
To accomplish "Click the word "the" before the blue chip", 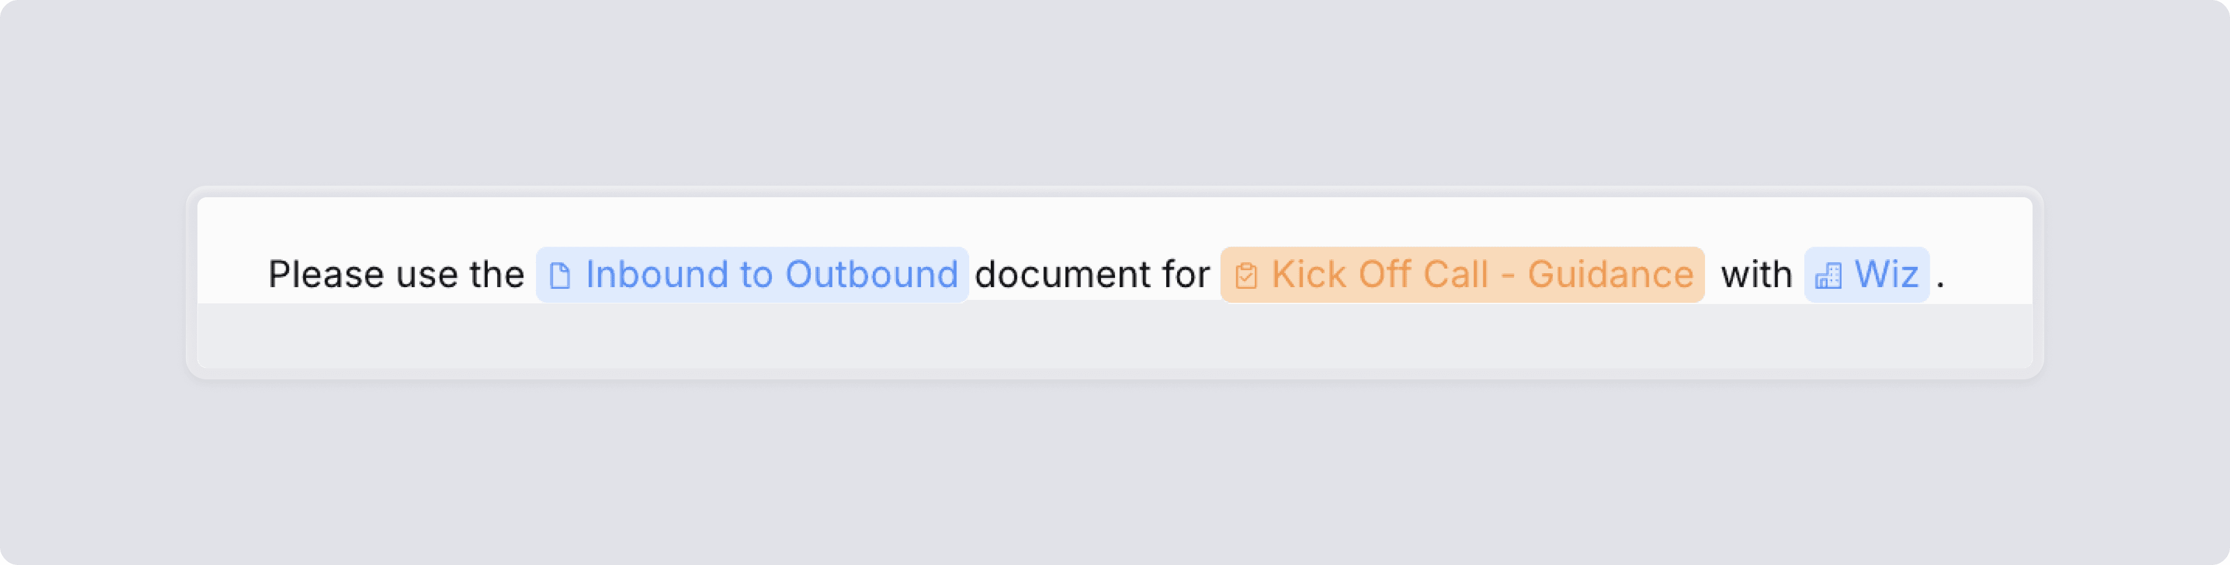I will coord(497,274).
